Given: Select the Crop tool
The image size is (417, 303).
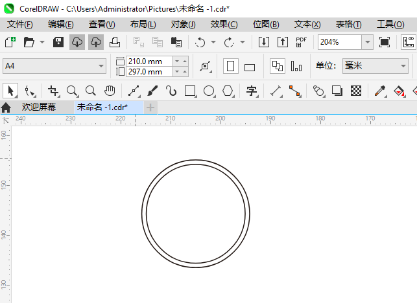Looking at the screenshot, I should pos(54,91).
